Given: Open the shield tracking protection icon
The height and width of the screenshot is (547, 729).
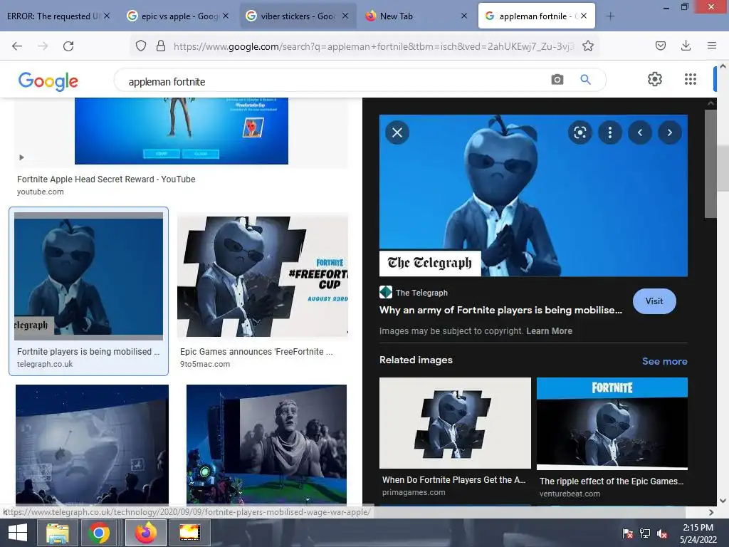Looking at the screenshot, I should (x=141, y=46).
